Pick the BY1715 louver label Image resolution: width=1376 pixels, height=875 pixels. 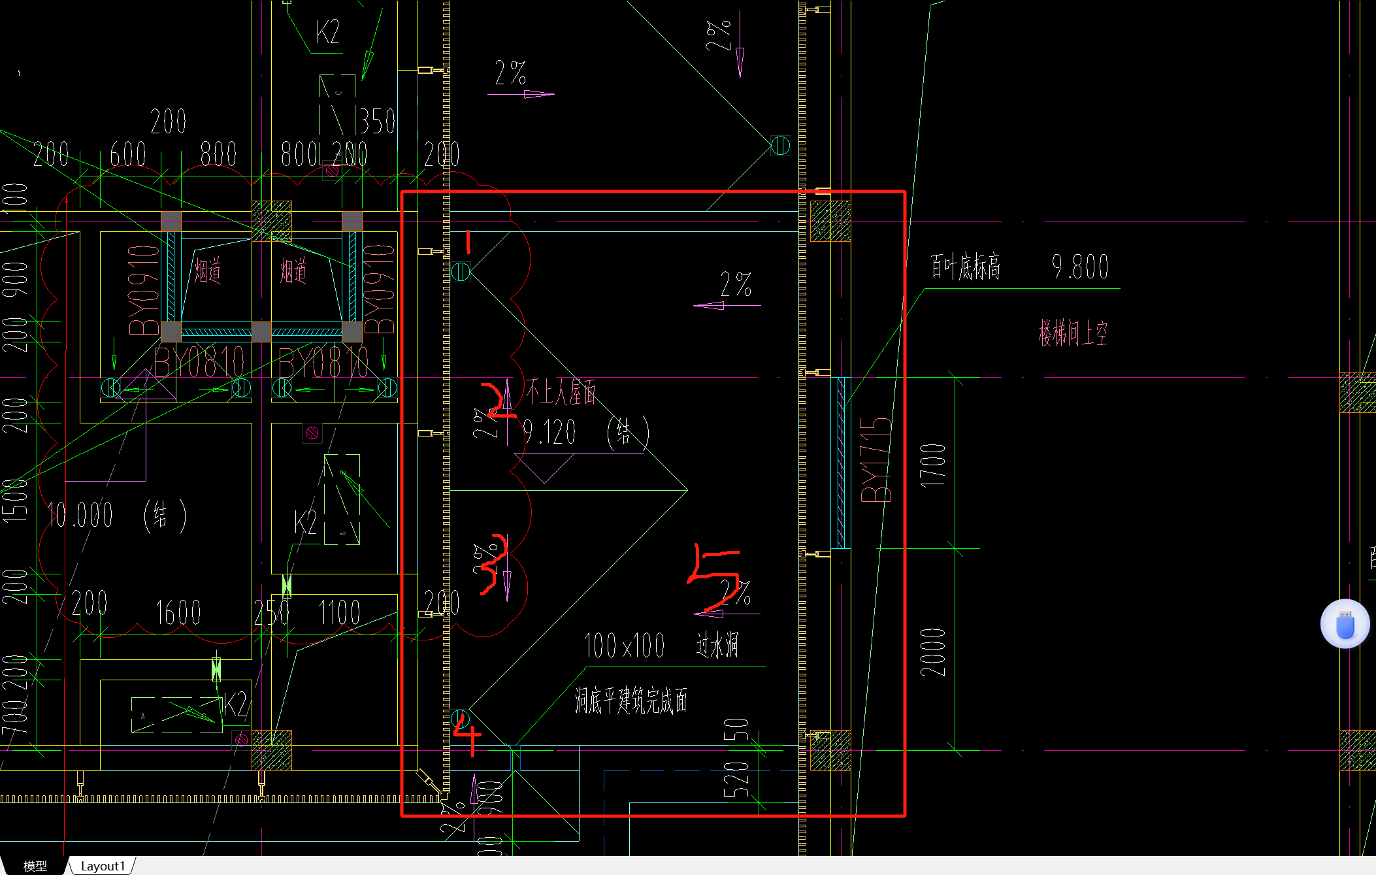coord(876,459)
